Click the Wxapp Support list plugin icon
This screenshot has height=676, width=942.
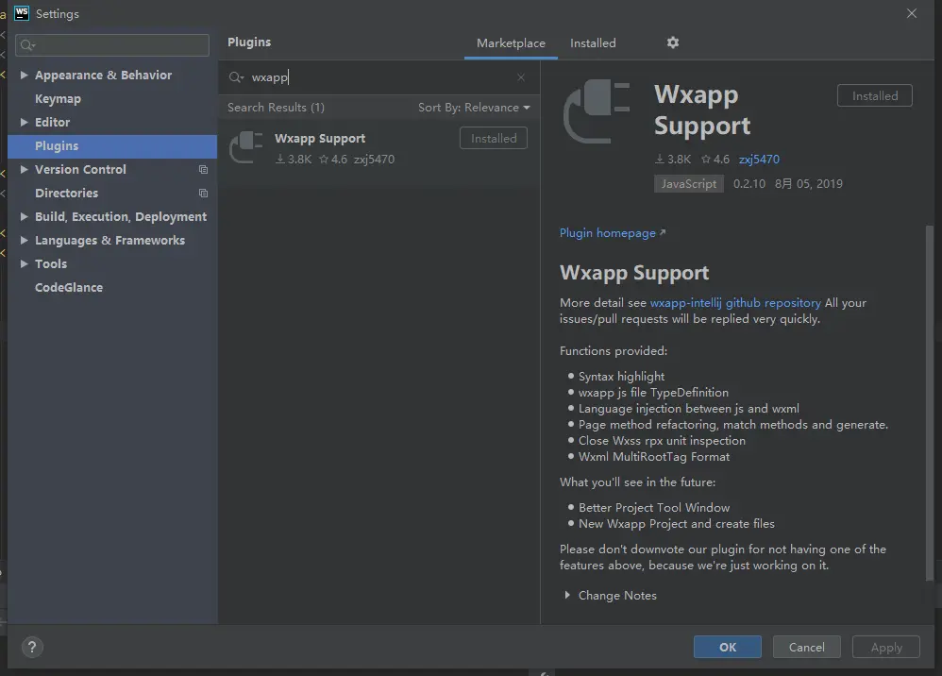click(x=246, y=147)
